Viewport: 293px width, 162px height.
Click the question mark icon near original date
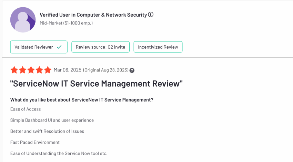coord(132,70)
